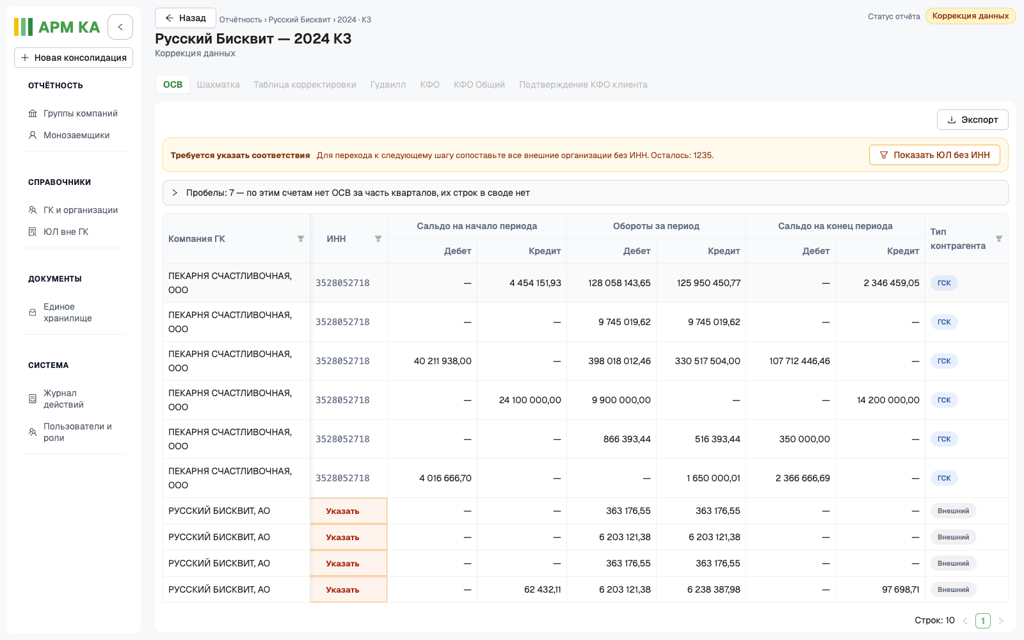
Task: Click the АРМ КА logo
Action: point(57,27)
